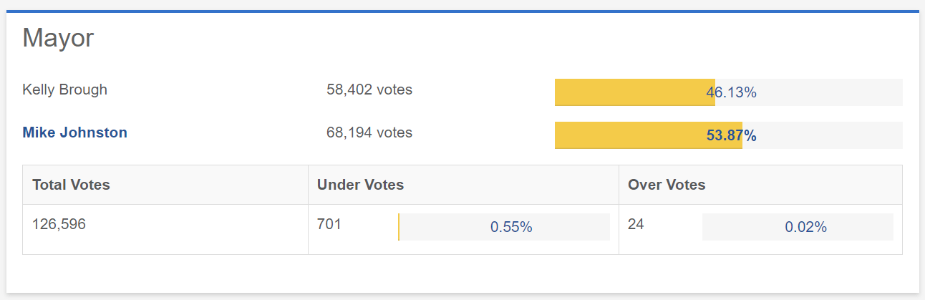Click the 0.02% over votes percentage
The width and height of the screenshot is (925, 300).
point(805,227)
